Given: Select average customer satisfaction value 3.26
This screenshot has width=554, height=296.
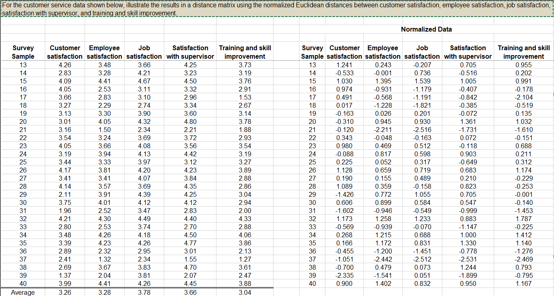Looking at the screenshot, I should coord(64,292).
